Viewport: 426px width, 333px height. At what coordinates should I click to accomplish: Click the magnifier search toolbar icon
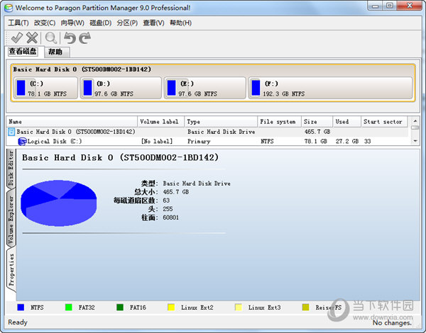[51, 38]
